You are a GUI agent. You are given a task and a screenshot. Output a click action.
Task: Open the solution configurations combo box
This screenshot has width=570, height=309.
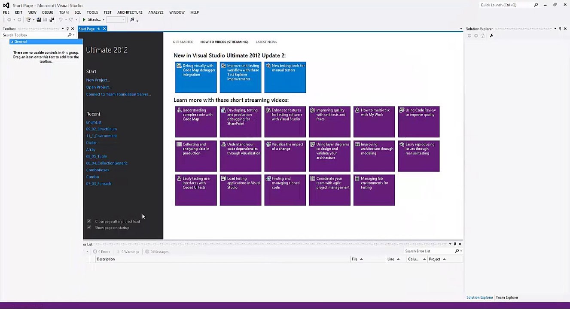tap(116, 20)
